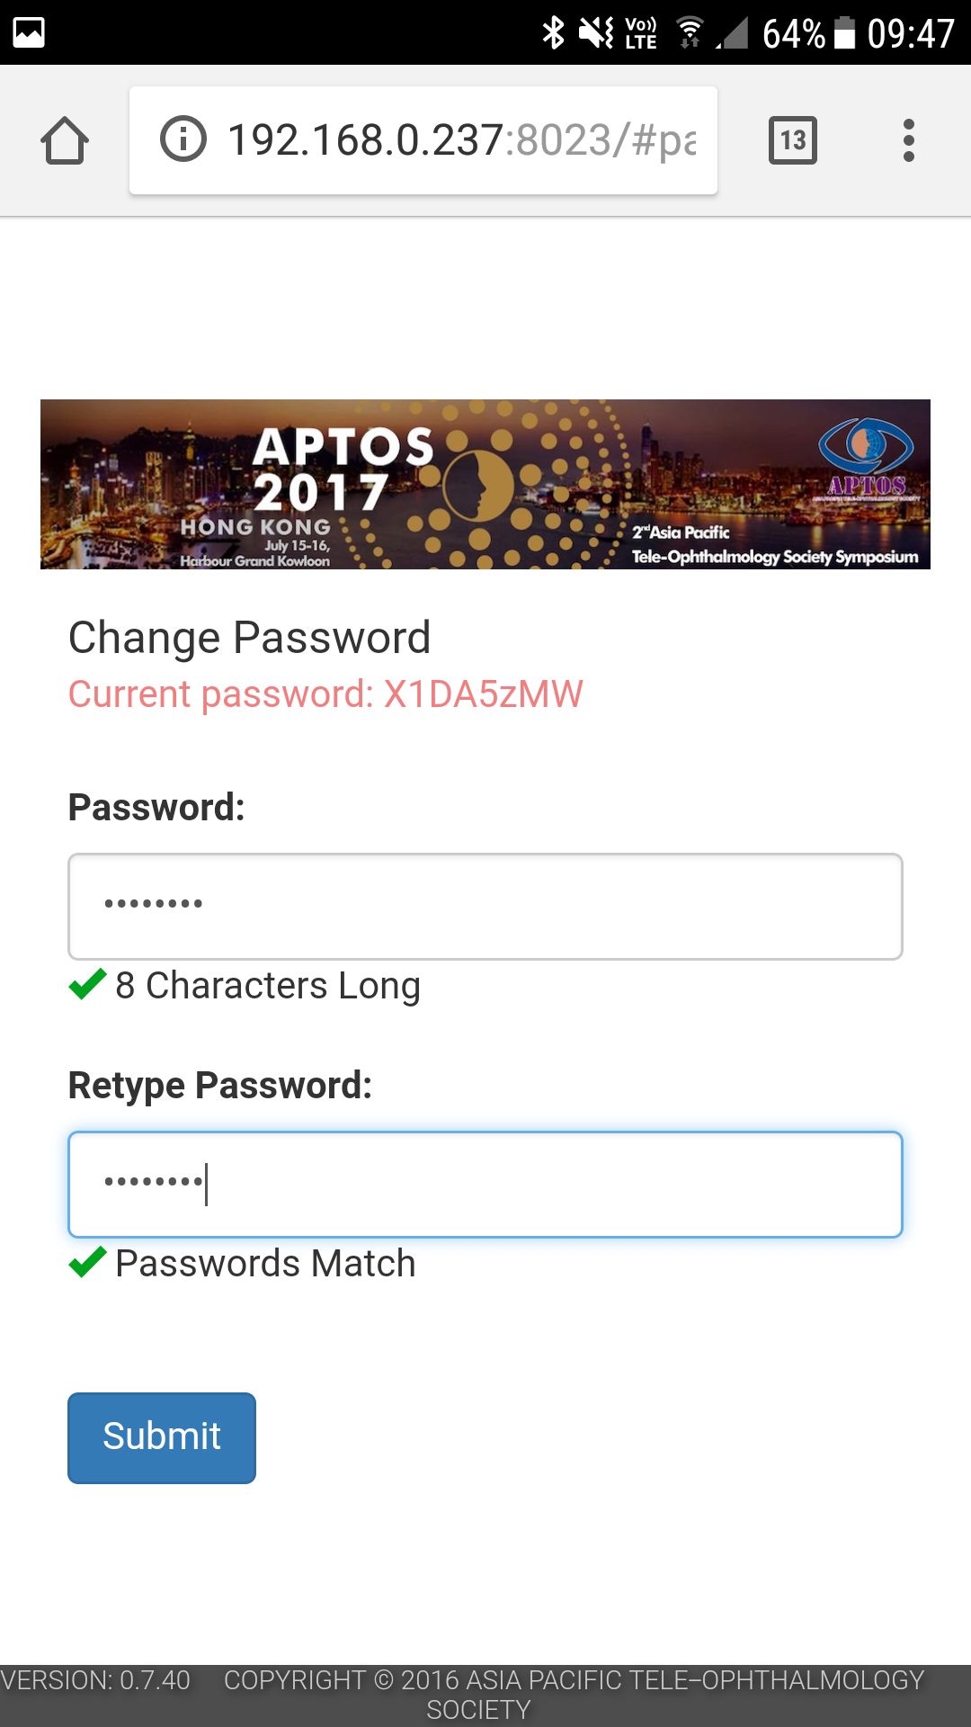Focus the Retype Password input field
This screenshot has width=971, height=1727.
485,1185
